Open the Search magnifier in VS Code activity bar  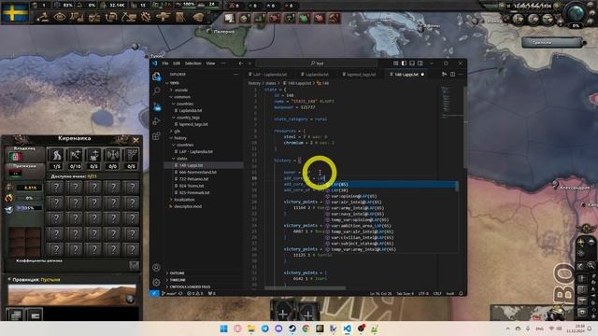click(156, 91)
